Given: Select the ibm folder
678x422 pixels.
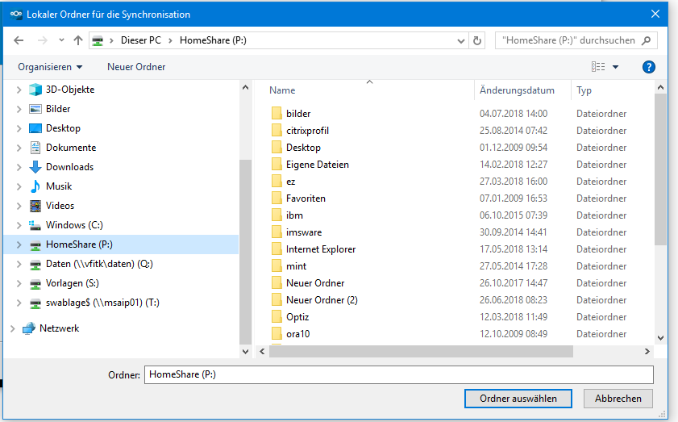Looking at the screenshot, I should (294, 215).
